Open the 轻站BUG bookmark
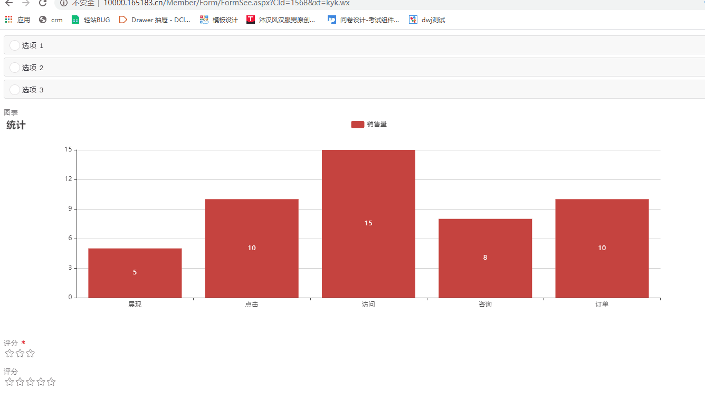The width and height of the screenshot is (705, 399). click(91, 20)
